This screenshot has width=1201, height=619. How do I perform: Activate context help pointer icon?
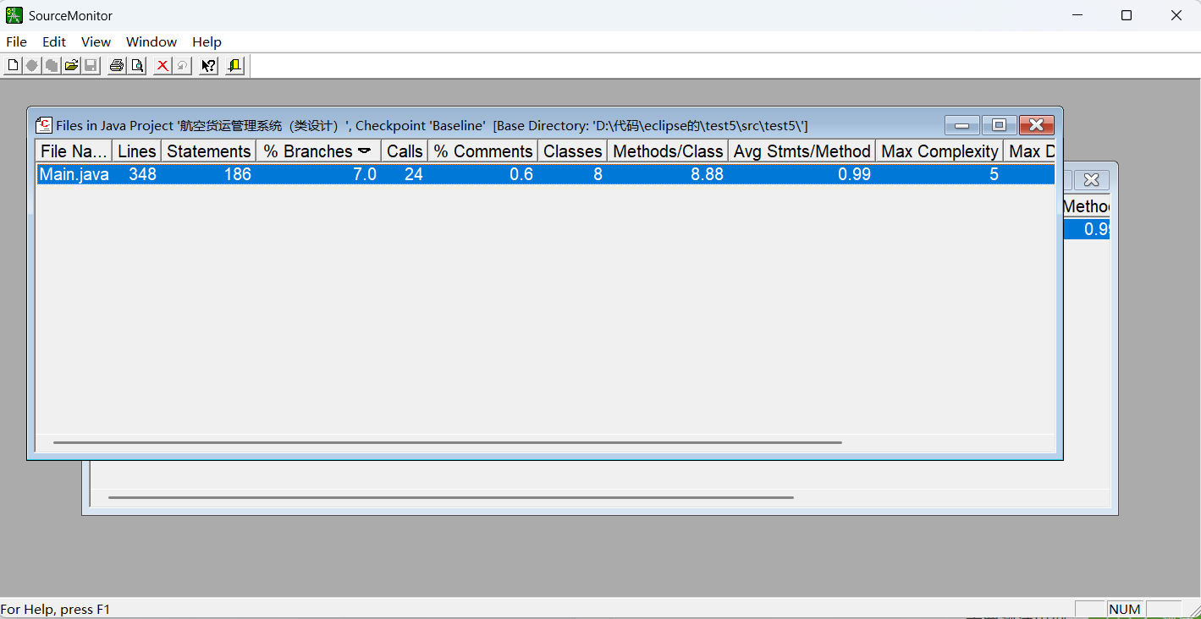click(x=208, y=66)
